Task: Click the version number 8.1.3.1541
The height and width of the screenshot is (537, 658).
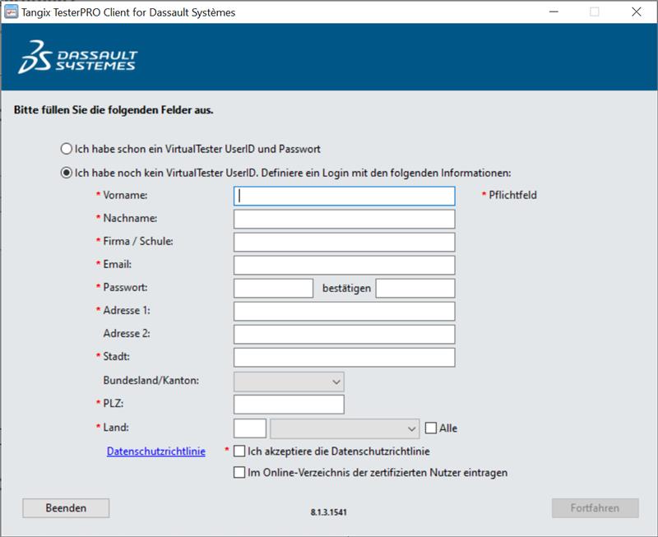Action: pyautogui.click(x=328, y=512)
